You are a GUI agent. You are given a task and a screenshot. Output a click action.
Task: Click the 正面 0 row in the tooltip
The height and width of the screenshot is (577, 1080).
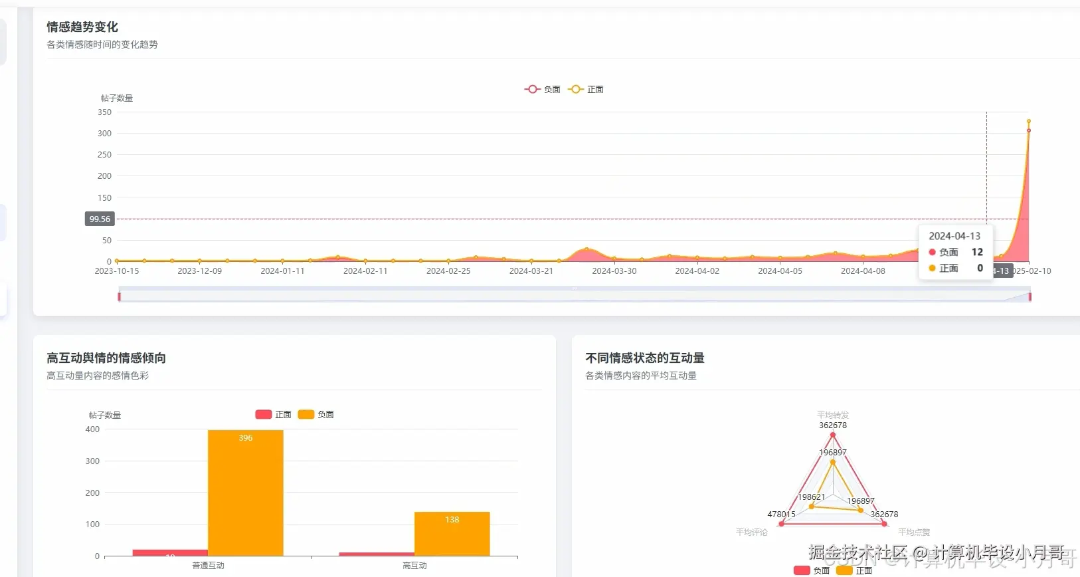956,268
